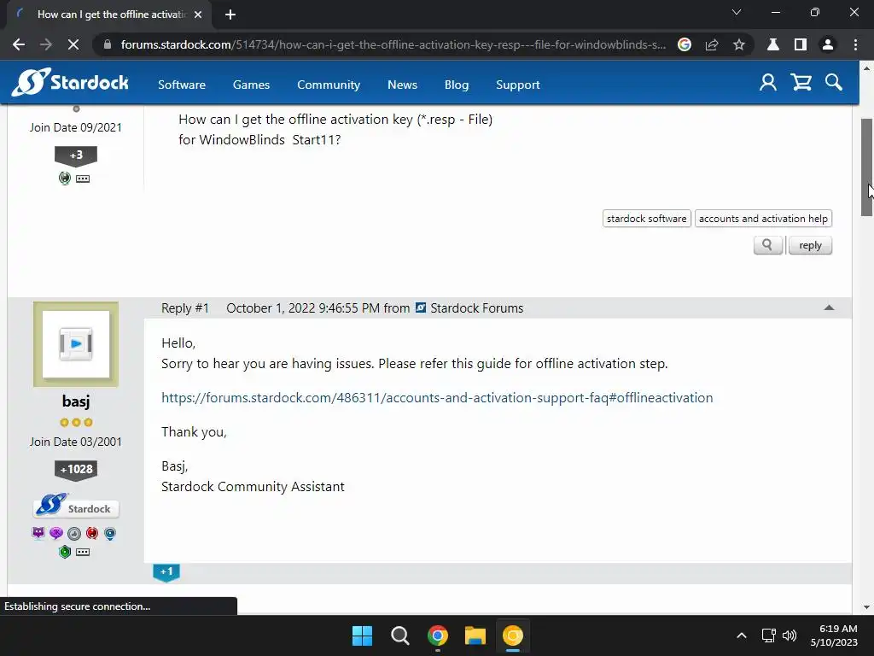Image resolution: width=874 pixels, height=656 pixels.
Task: Open first poster's green award badge
Action: [x=65, y=179]
